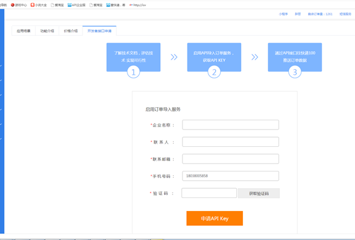This screenshot has height=240, width=355.
Task: Open the http:// bookmark in the bar
Action: click(137, 5)
